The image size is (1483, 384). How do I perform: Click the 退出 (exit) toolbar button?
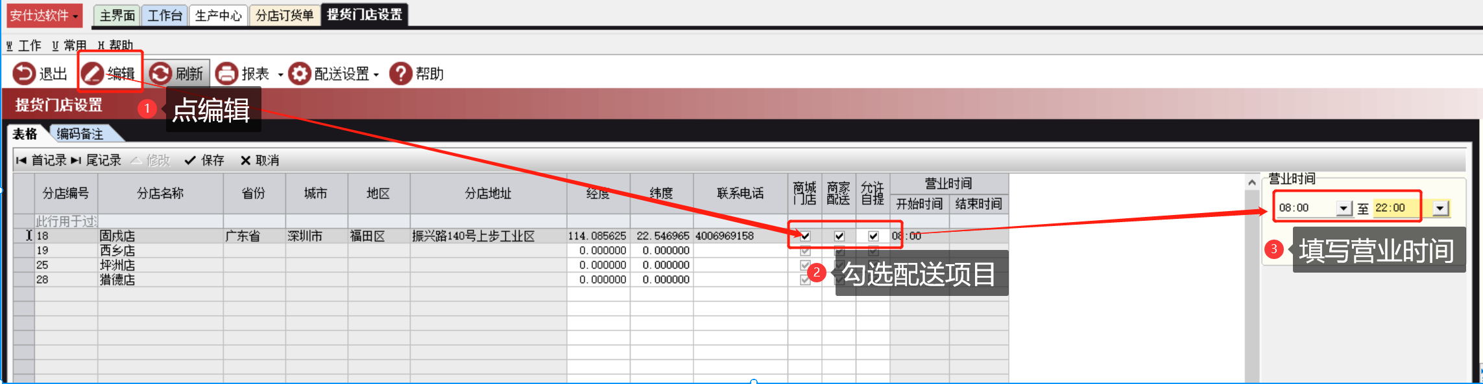click(40, 74)
